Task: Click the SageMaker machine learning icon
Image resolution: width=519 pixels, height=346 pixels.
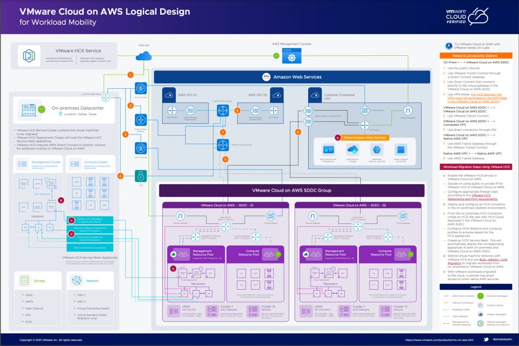Action: coord(377,149)
